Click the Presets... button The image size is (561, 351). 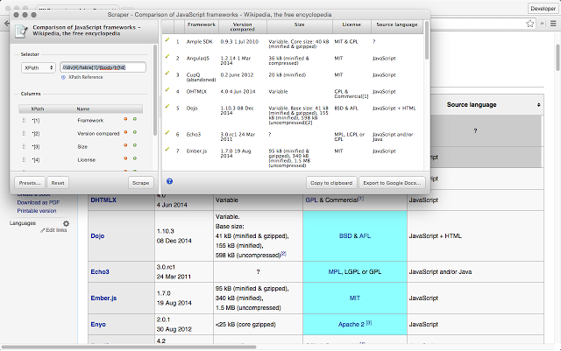coord(30,183)
